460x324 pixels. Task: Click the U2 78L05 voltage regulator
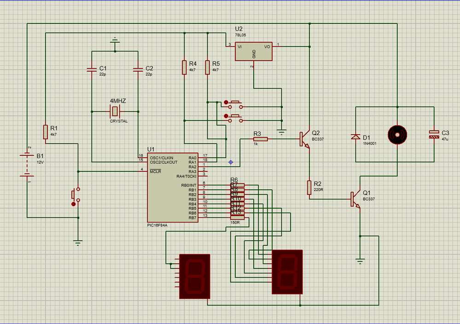(x=253, y=51)
